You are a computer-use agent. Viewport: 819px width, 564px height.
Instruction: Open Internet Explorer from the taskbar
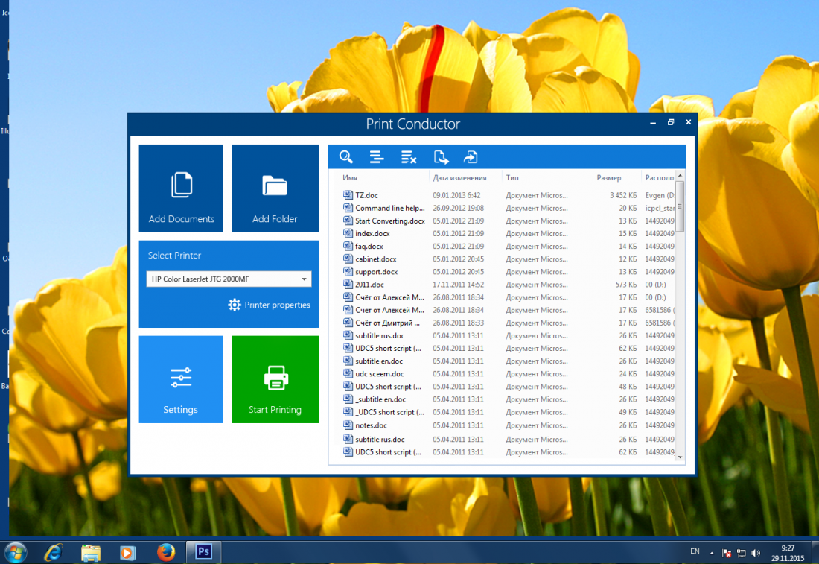pos(54,553)
